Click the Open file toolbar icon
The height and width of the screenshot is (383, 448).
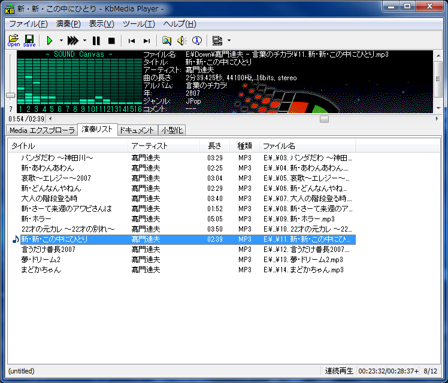pyautogui.click(x=13, y=41)
